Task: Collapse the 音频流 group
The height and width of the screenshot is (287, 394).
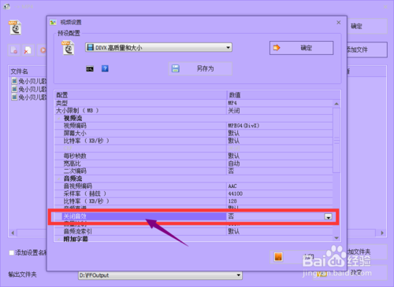Action: tap(59, 178)
